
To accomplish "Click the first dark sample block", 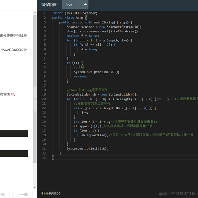I will pos(14,133).
